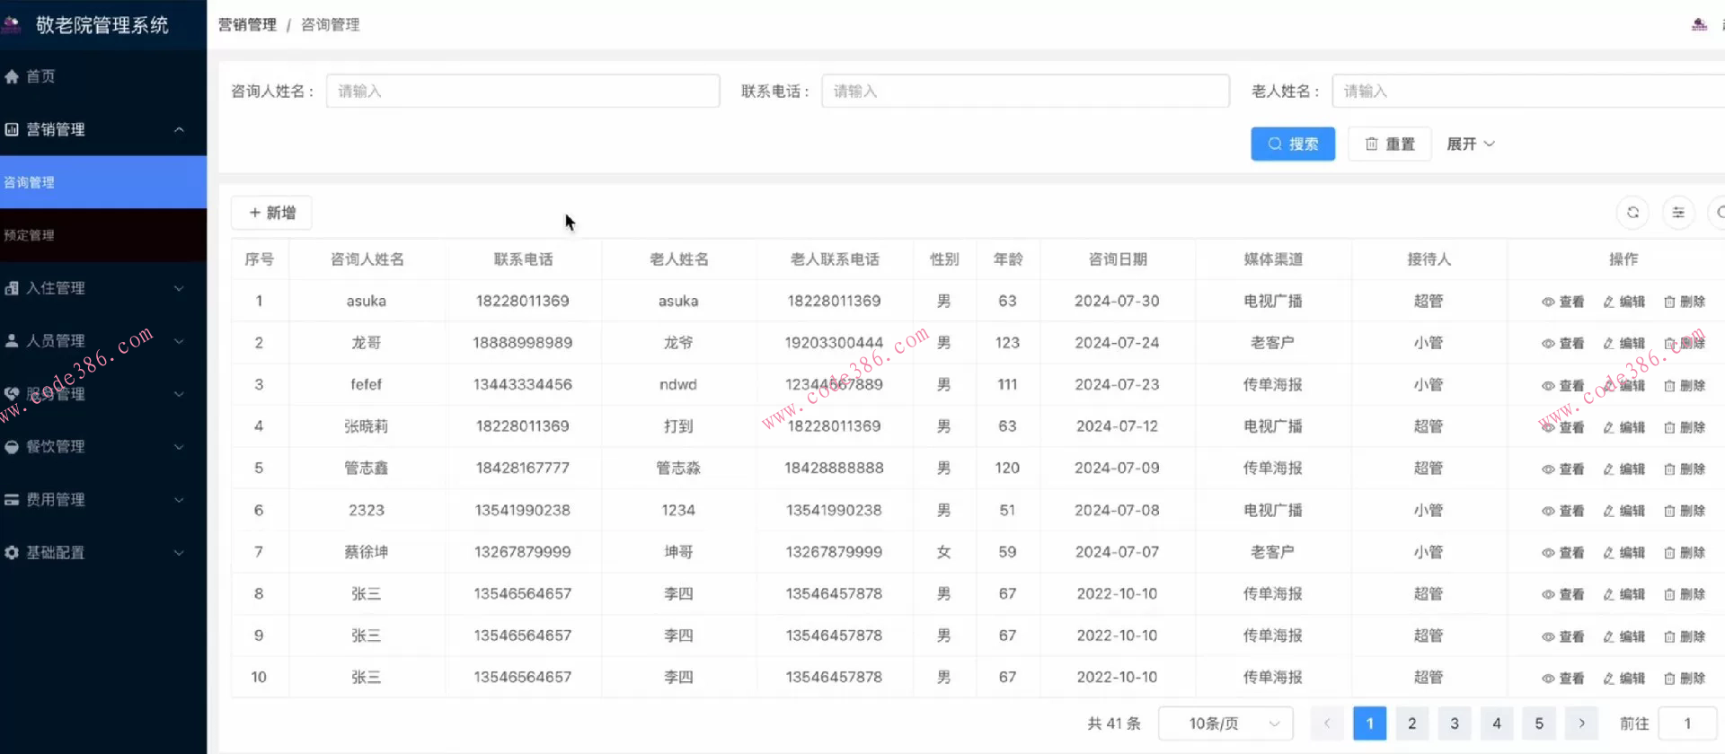
Task: Edit the 管志鑫 row record
Action: pos(1623,469)
